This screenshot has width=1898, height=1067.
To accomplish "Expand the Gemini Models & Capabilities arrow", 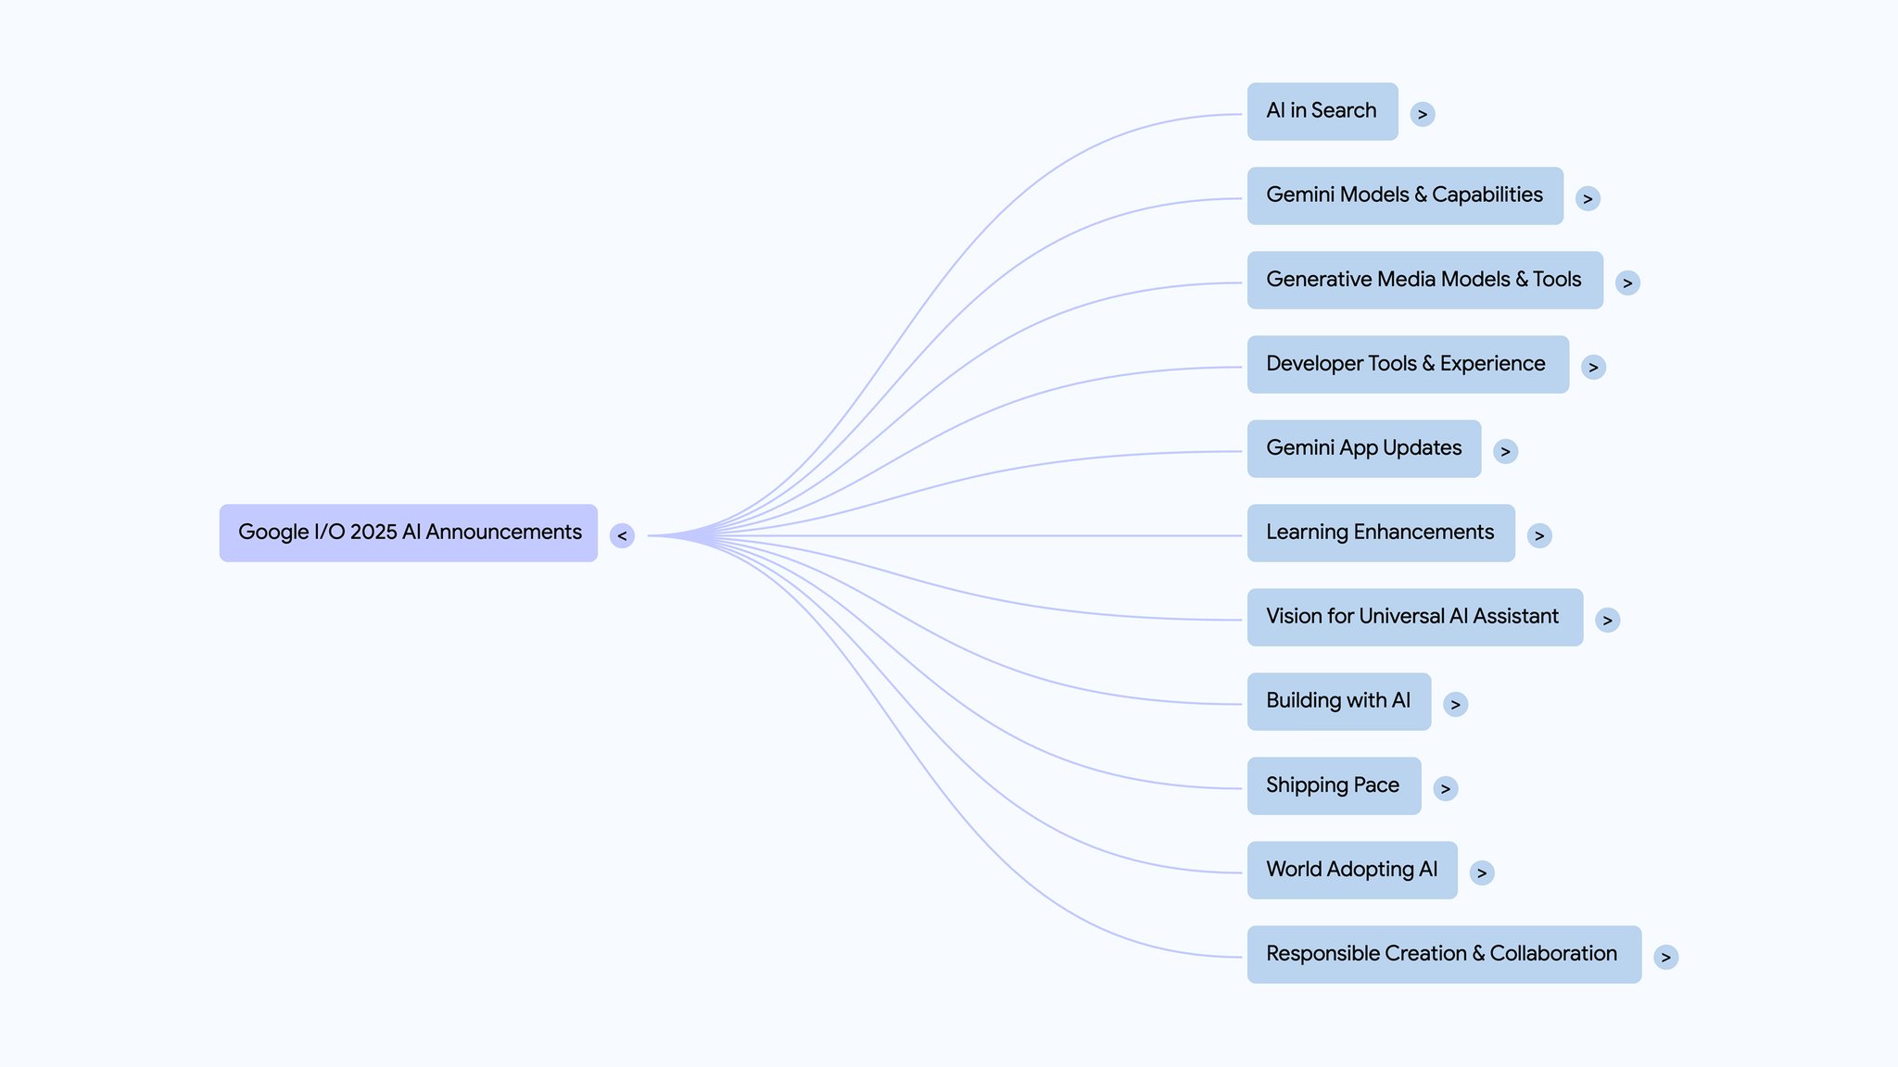I will tap(1588, 198).
